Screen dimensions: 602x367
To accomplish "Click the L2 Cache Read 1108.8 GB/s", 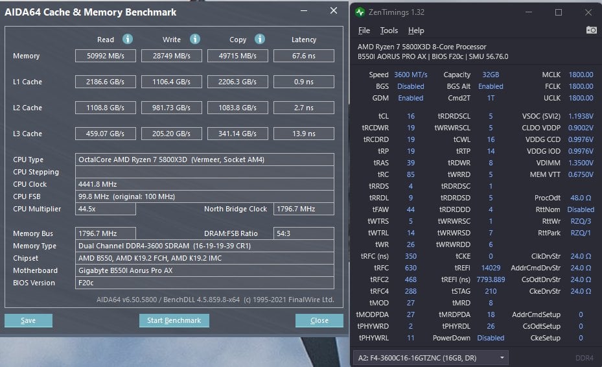I will (106, 108).
